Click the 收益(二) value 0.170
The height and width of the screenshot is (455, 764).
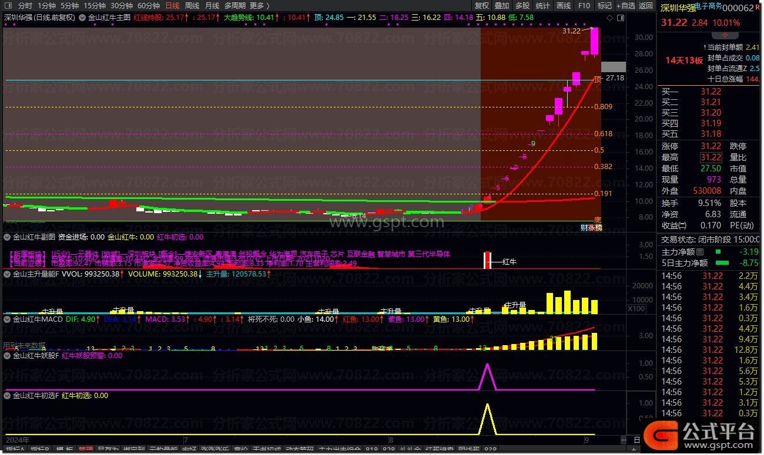pos(711,225)
